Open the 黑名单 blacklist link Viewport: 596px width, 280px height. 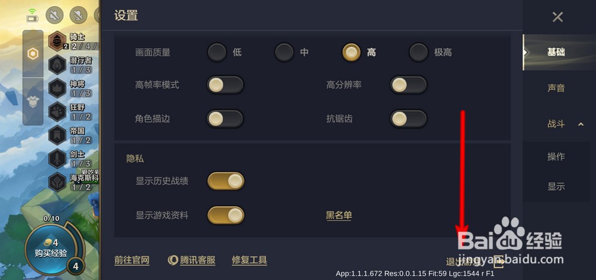pos(339,216)
